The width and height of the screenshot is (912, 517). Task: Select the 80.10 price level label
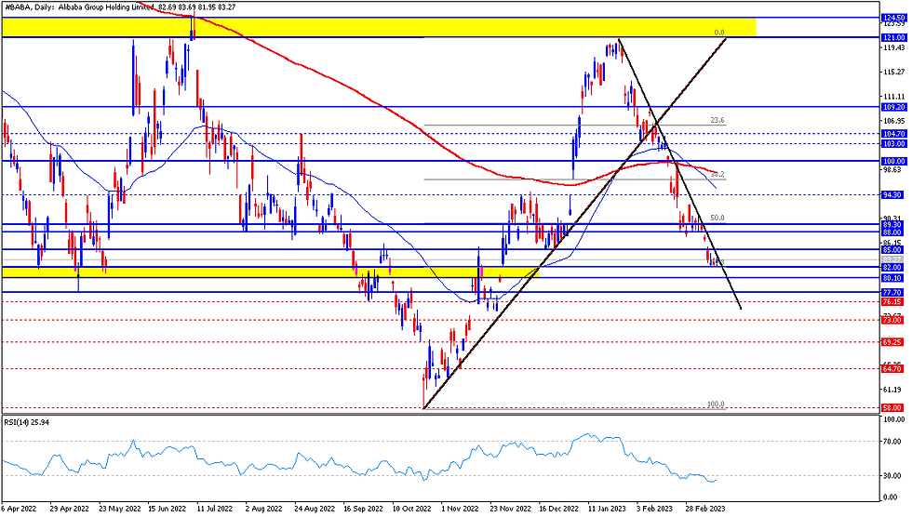(x=892, y=278)
